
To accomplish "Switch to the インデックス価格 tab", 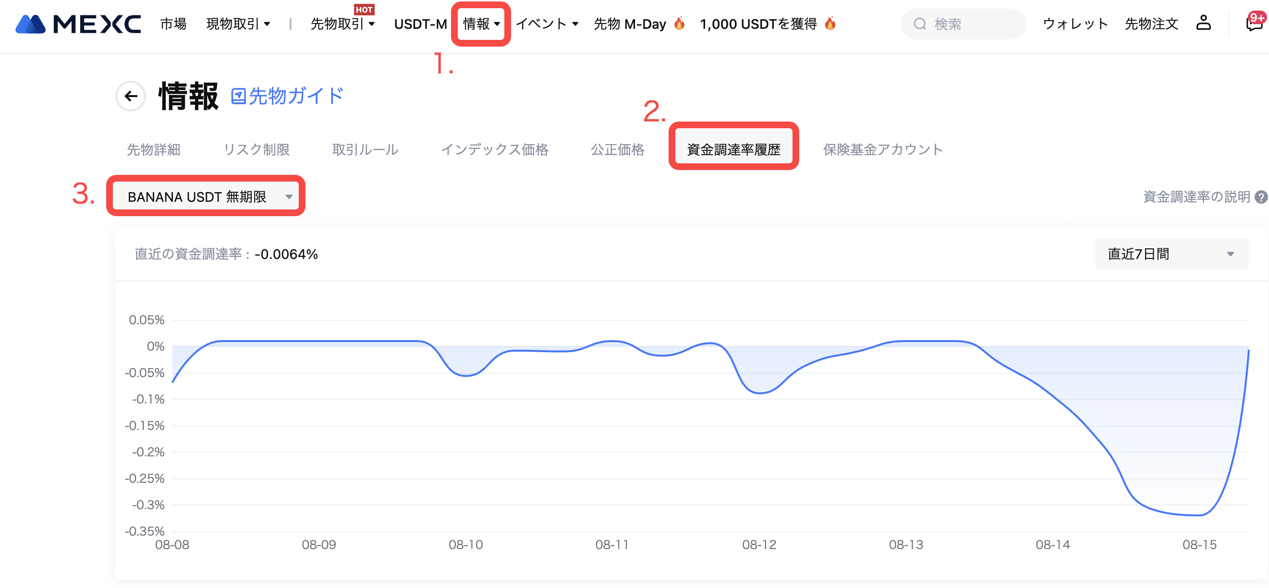I will tap(494, 149).
